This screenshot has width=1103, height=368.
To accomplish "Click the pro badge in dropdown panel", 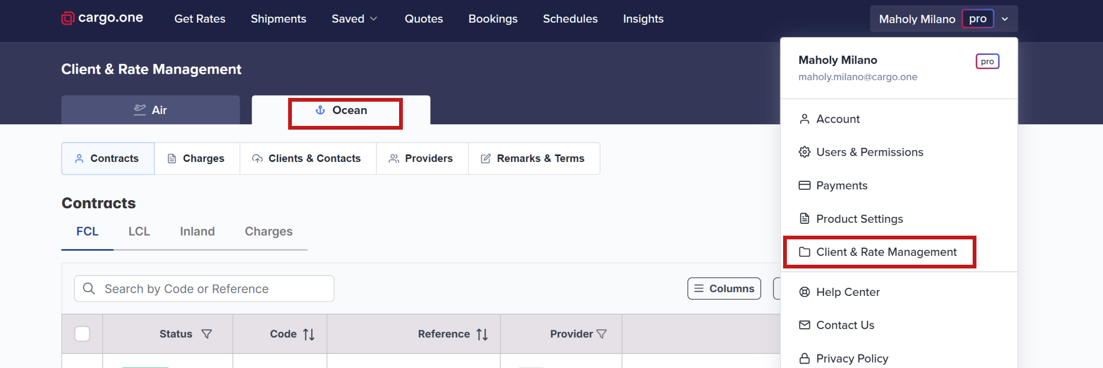I will pos(987,61).
